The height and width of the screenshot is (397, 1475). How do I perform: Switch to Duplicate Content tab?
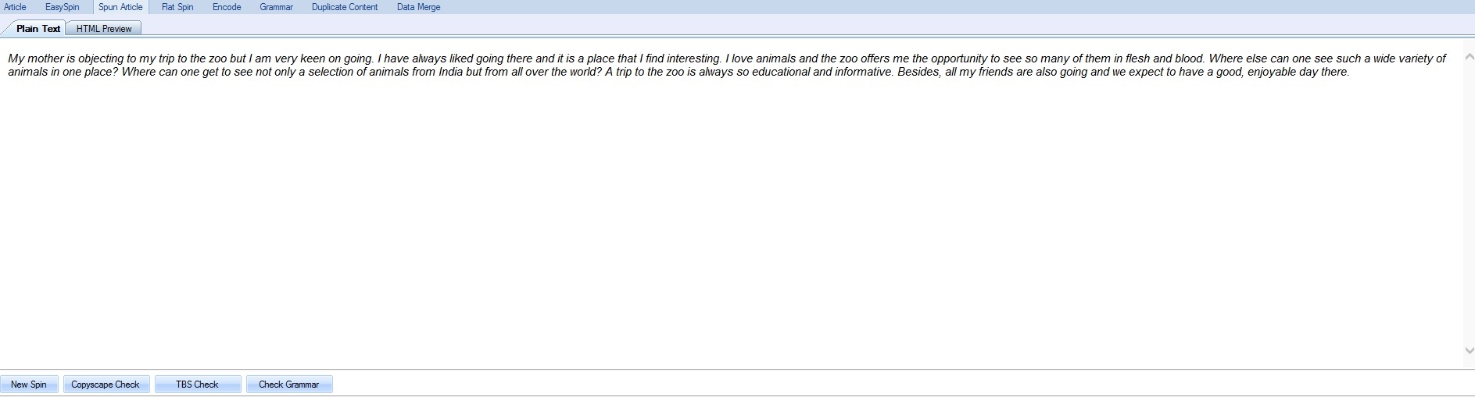click(345, 7)
